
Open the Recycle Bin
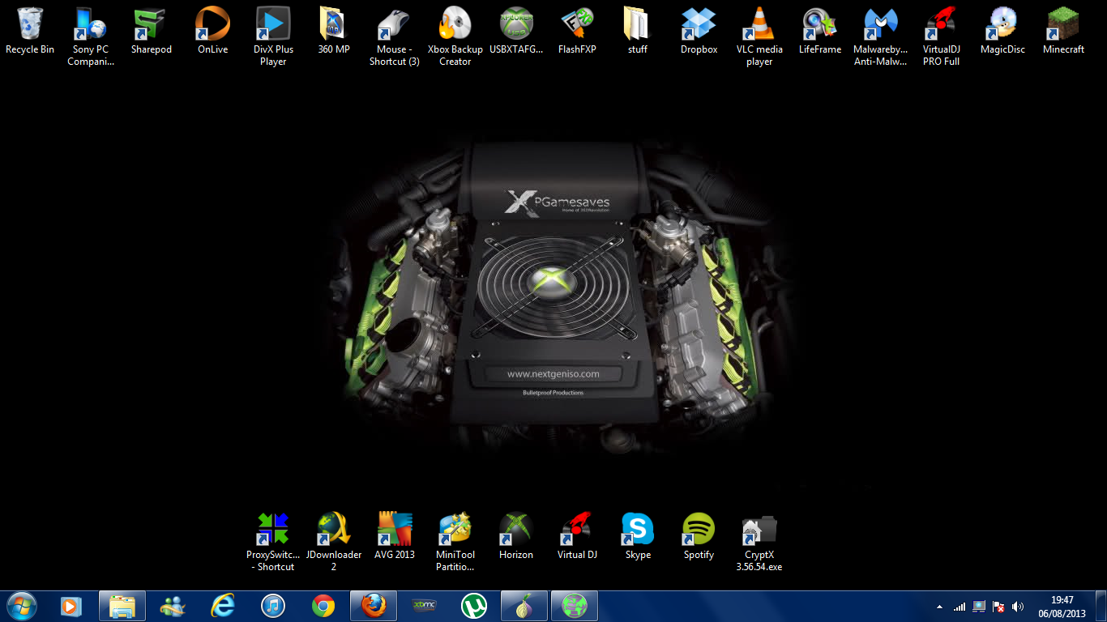click(x=30, y=24)
